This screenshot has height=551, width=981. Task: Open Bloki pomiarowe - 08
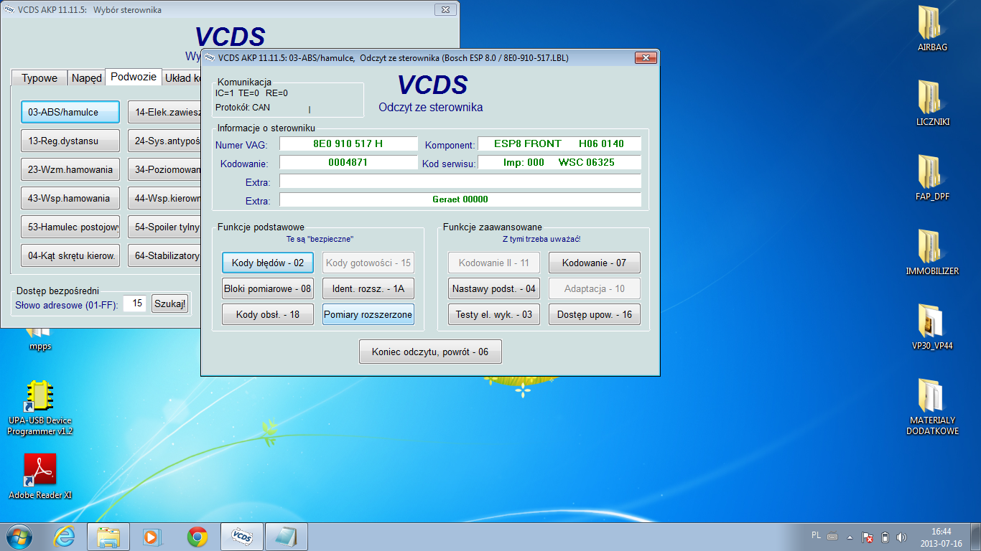click(268, 289)
